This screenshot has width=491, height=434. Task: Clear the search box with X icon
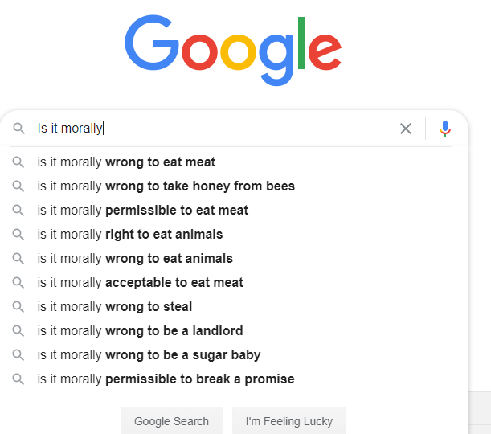406,129
